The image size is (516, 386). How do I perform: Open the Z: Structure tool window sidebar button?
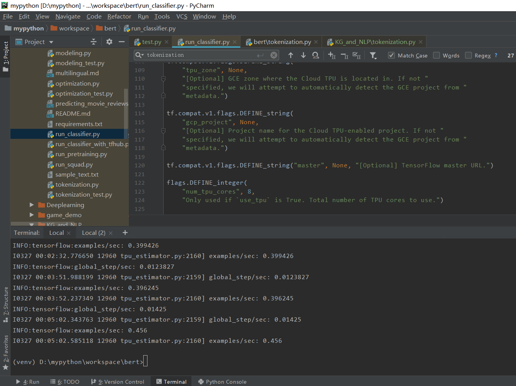[x=5, y=305]
